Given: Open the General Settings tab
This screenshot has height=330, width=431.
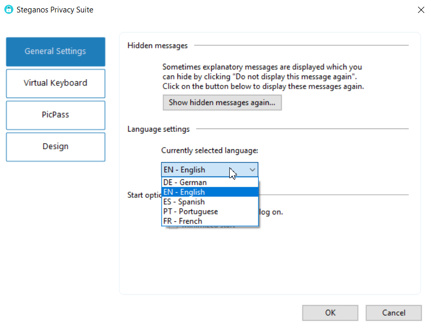Looking at the screenshot, I should 55,52.
